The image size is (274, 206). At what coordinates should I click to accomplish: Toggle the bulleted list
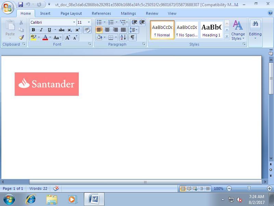(x=99, y=22)
